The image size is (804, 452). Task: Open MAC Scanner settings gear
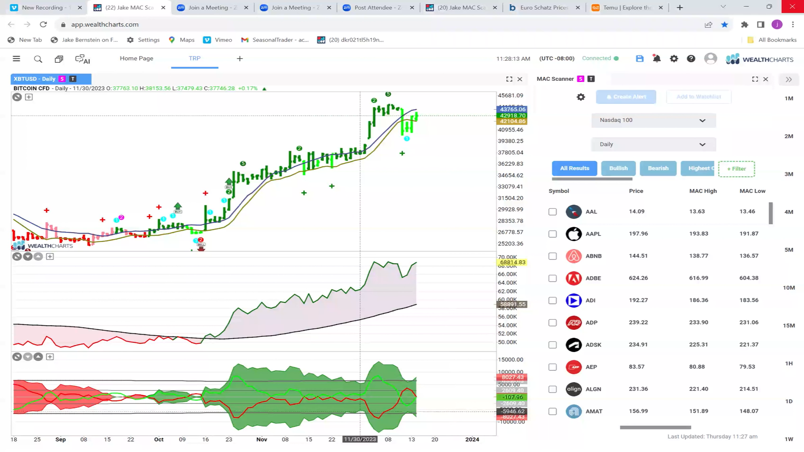pyautogui.click(x=581, y=97)
